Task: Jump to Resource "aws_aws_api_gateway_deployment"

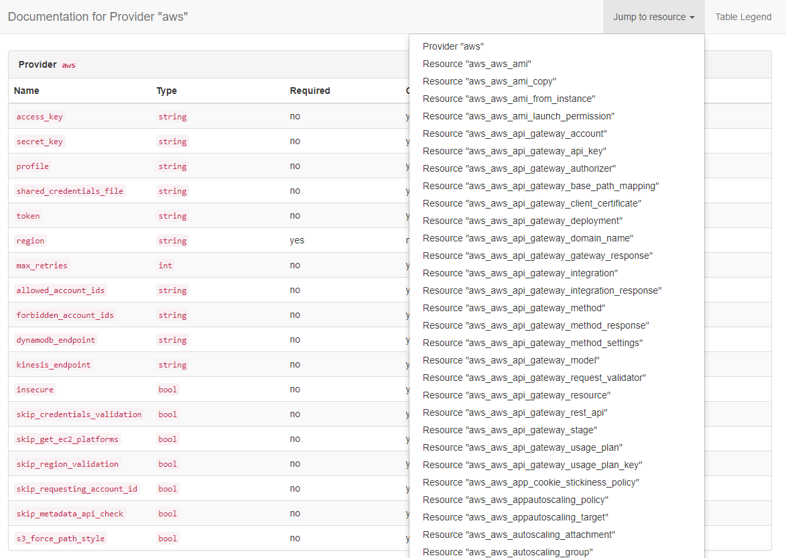Action: (x=556, y=221)
